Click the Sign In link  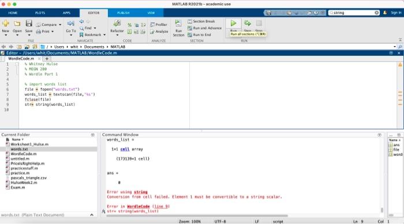coord(396,13)
